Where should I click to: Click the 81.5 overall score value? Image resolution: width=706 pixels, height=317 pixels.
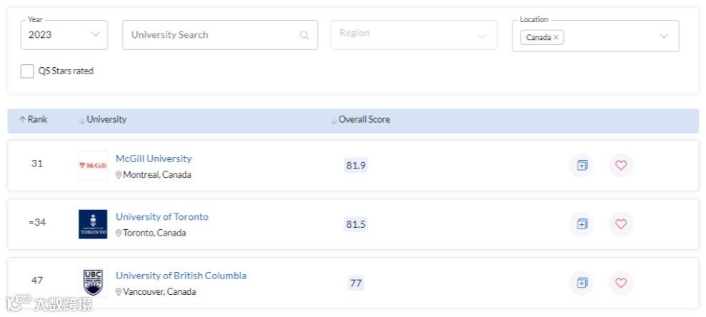coord(356,224)
